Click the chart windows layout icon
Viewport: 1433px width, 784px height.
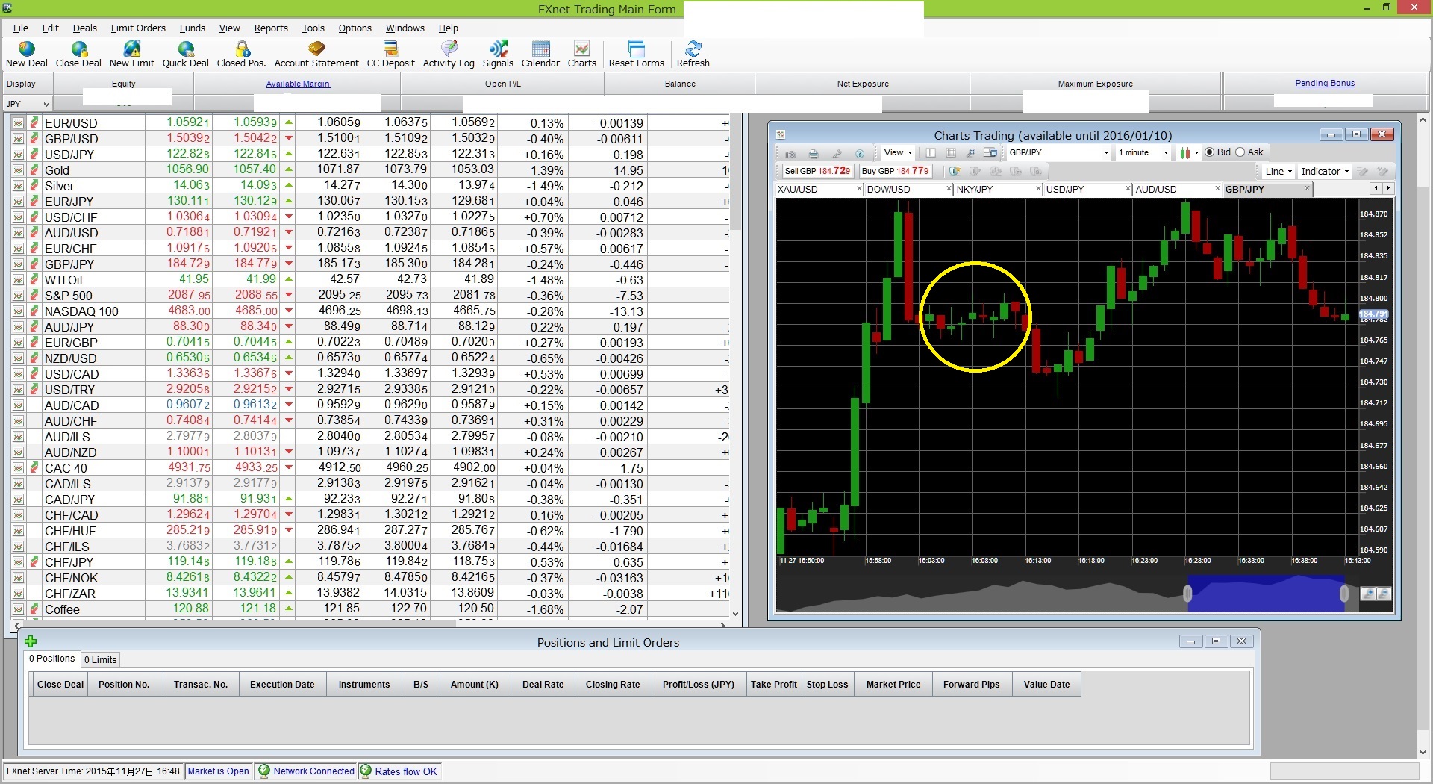coord(990,153)
